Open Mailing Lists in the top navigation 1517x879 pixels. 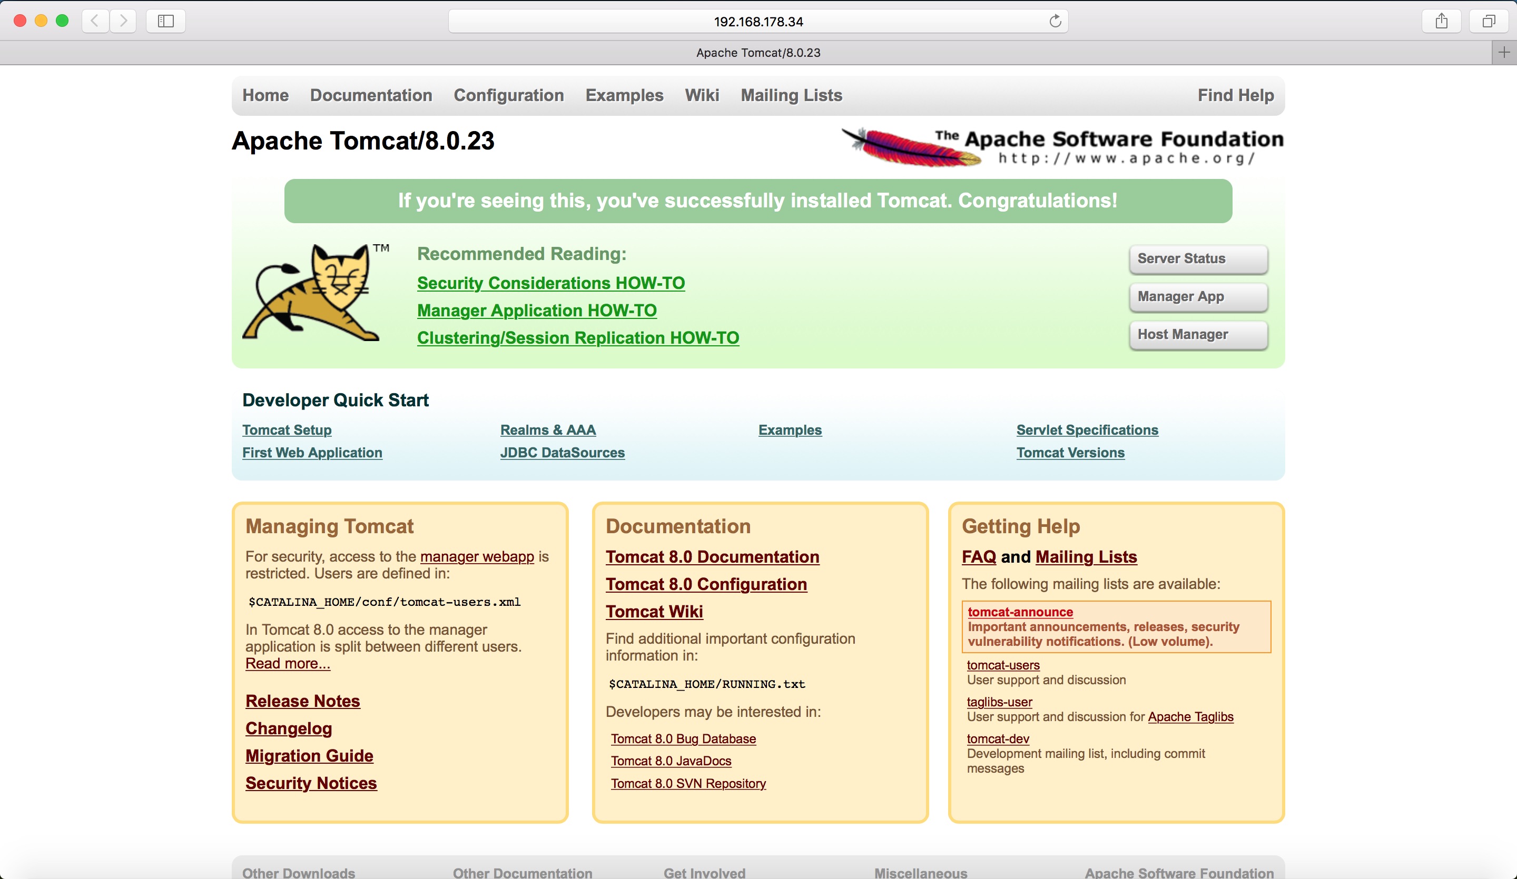tap(792, 95)
